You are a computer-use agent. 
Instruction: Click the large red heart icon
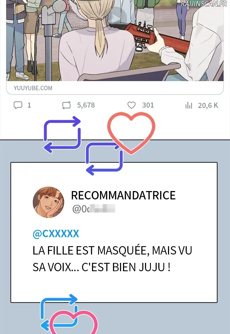[x=131, y=133]
